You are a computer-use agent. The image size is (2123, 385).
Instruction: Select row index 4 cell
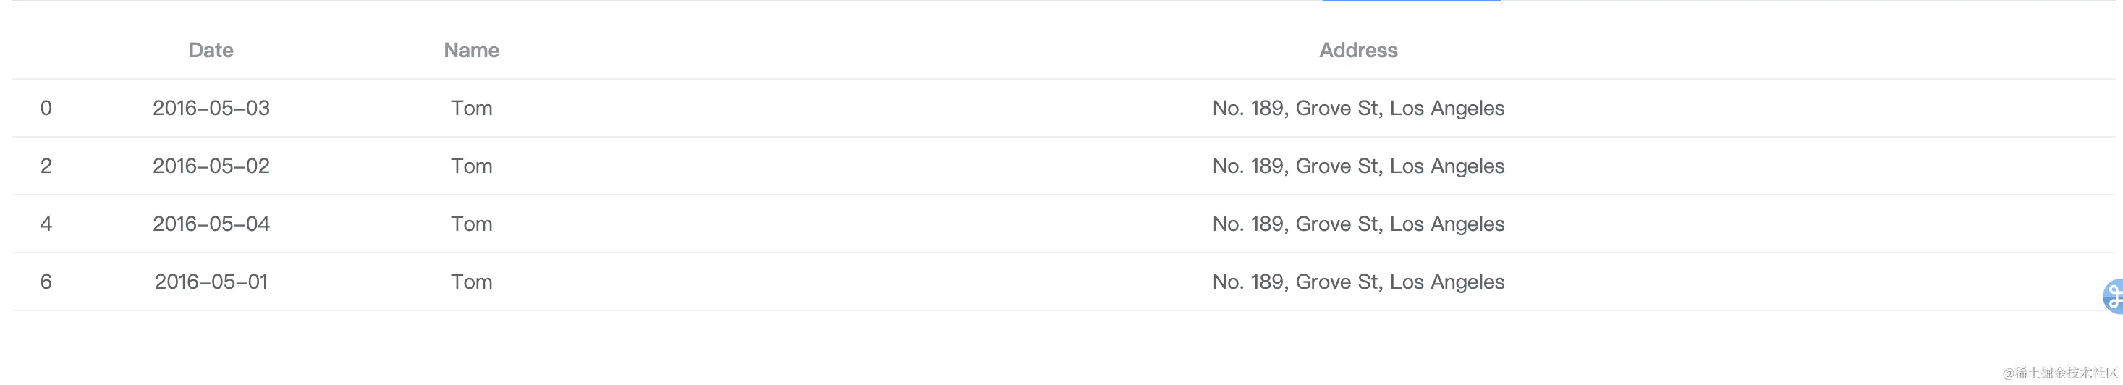46,224
